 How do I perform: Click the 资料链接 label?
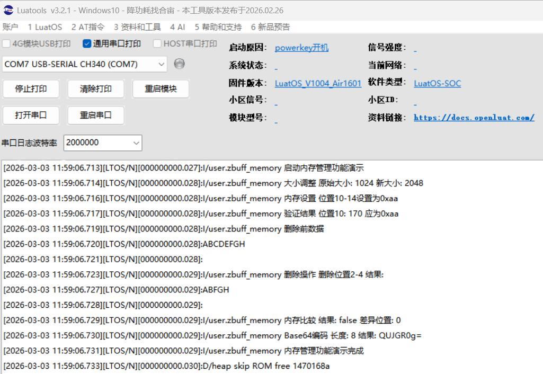pyautogui.click(x=387, y=118)
